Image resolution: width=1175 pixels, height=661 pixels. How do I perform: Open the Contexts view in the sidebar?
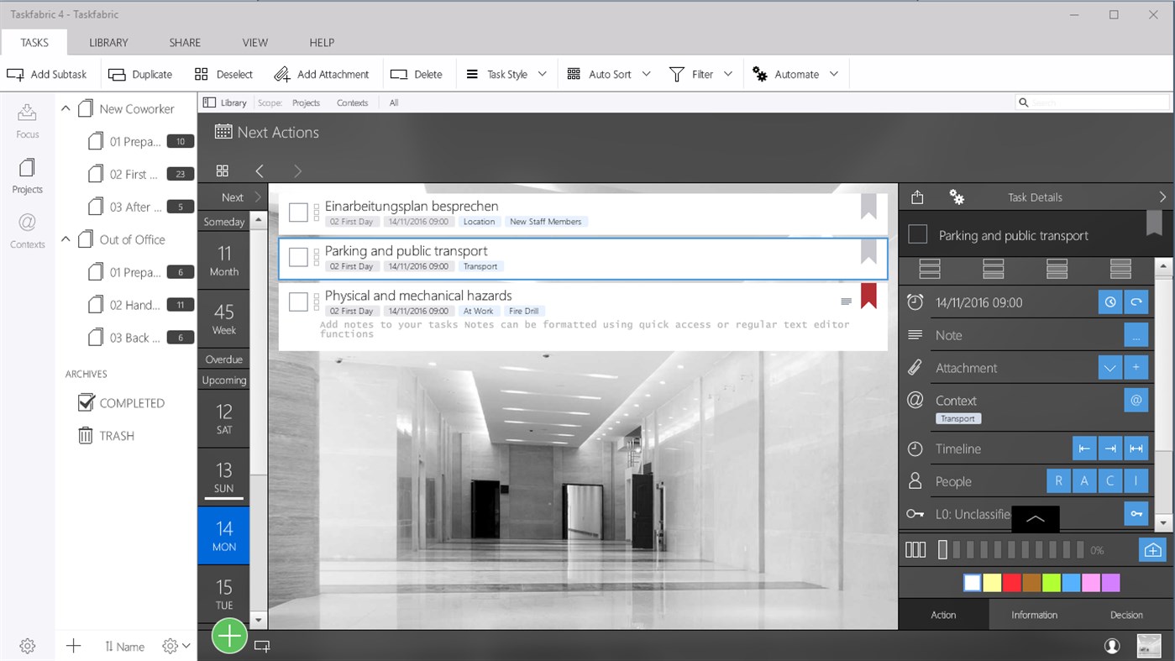(x=26, y=231)
